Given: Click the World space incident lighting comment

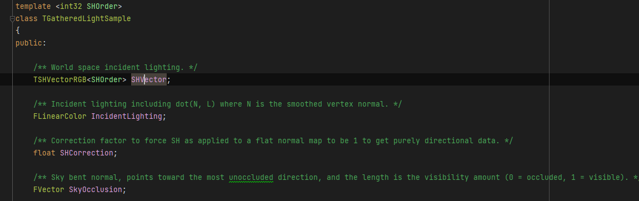Looking at the screenshot, I should pos(116,68).
